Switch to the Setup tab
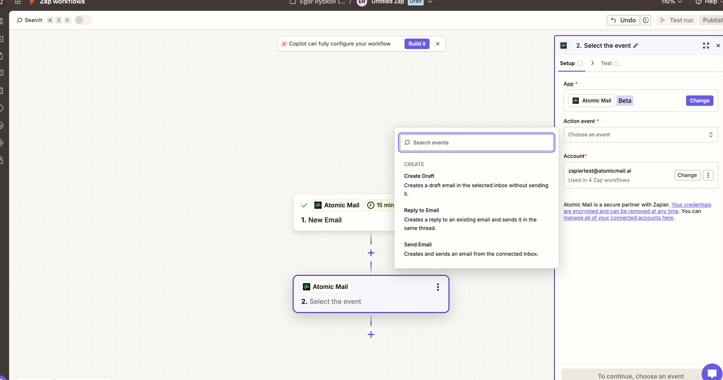The height and width of the screenshot is (380, 723). [x=572, y=63]
